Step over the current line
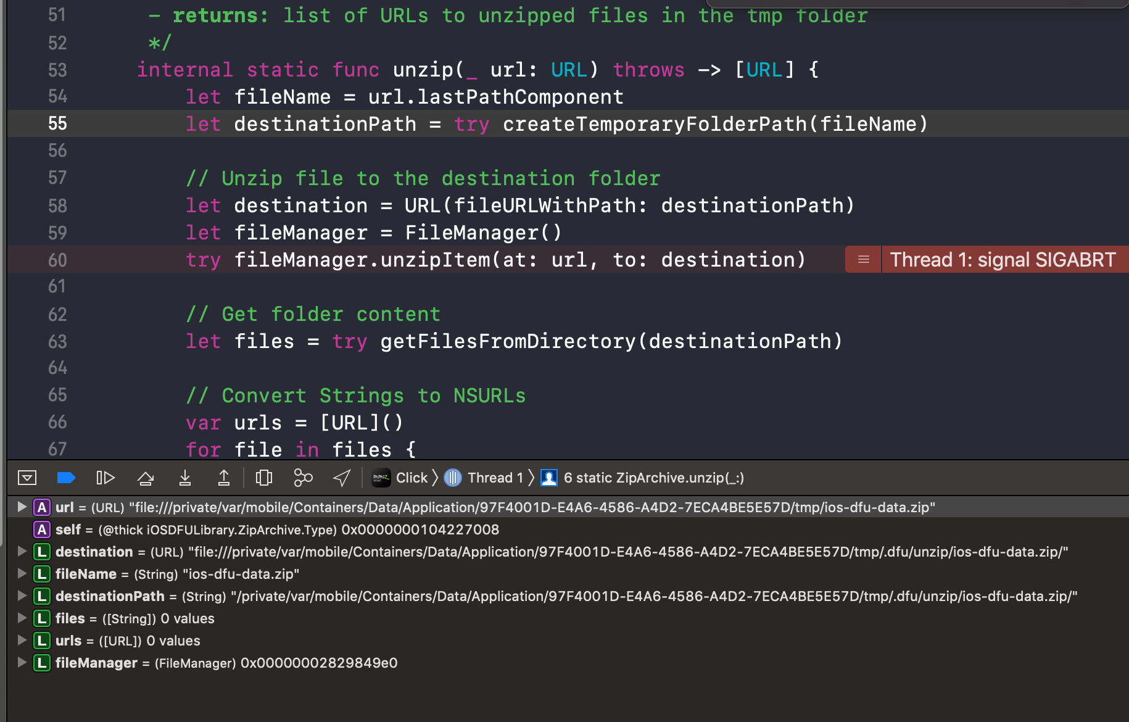The image size is (1129, 722). (x=145, y=477)
